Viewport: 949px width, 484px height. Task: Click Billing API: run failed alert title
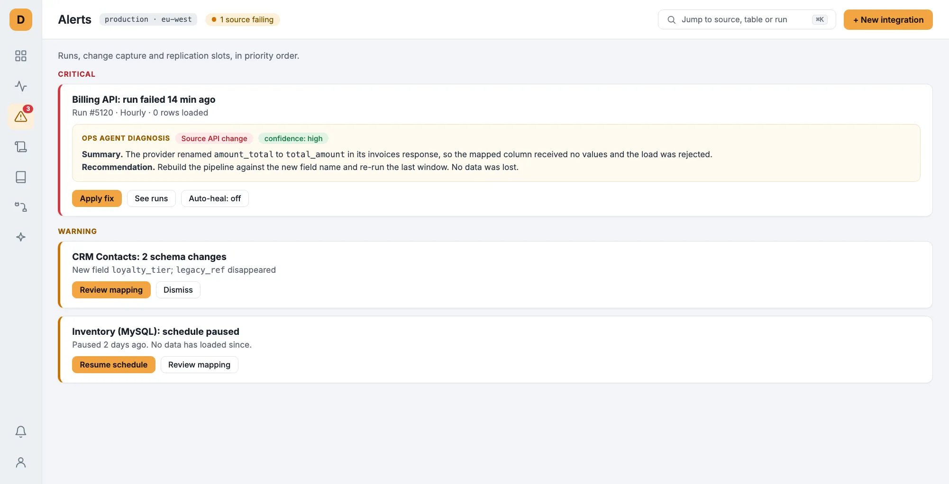pos(144,99)
